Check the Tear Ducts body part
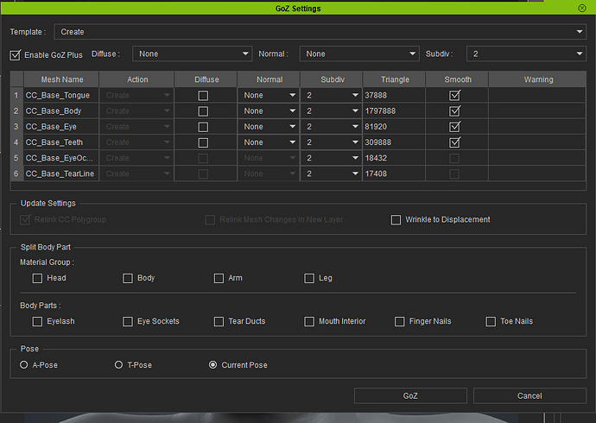The image size is (596, 423). (219, 322)
